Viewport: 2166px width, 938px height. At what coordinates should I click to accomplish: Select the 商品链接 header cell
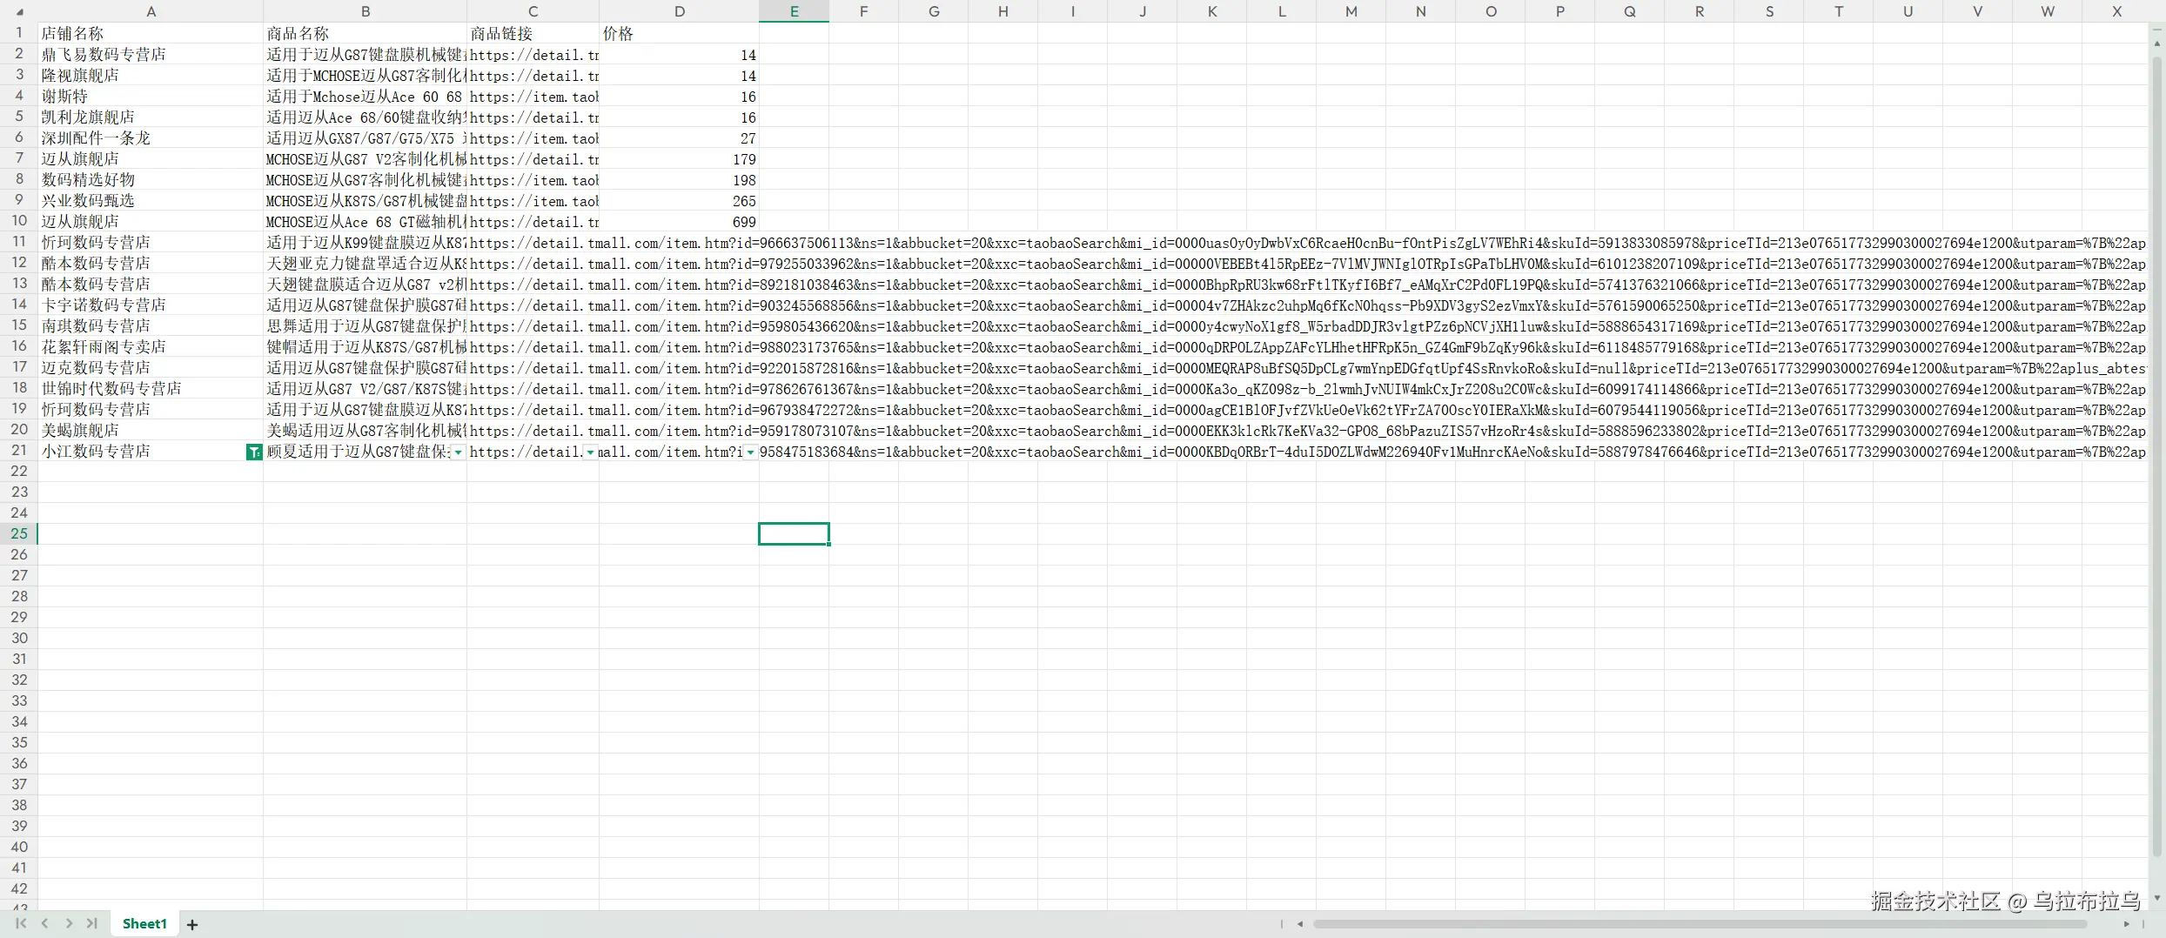533,33
